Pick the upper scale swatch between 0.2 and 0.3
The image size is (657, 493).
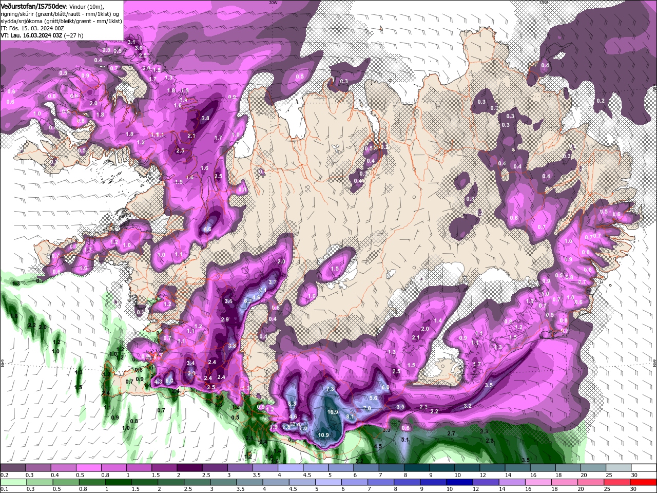[x=13, y=468]
